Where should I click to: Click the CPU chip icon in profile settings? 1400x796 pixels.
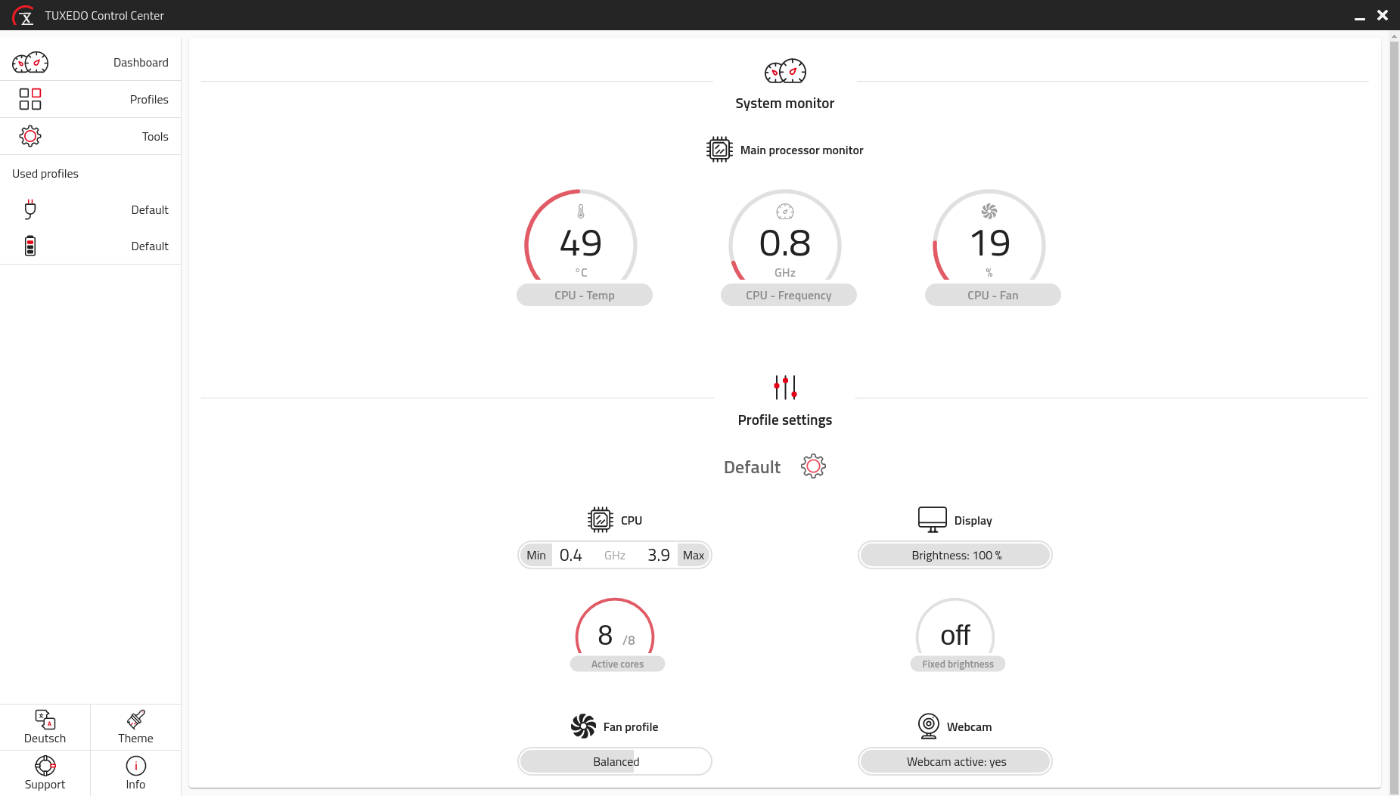pyautogui.click(x=601, y=520)
